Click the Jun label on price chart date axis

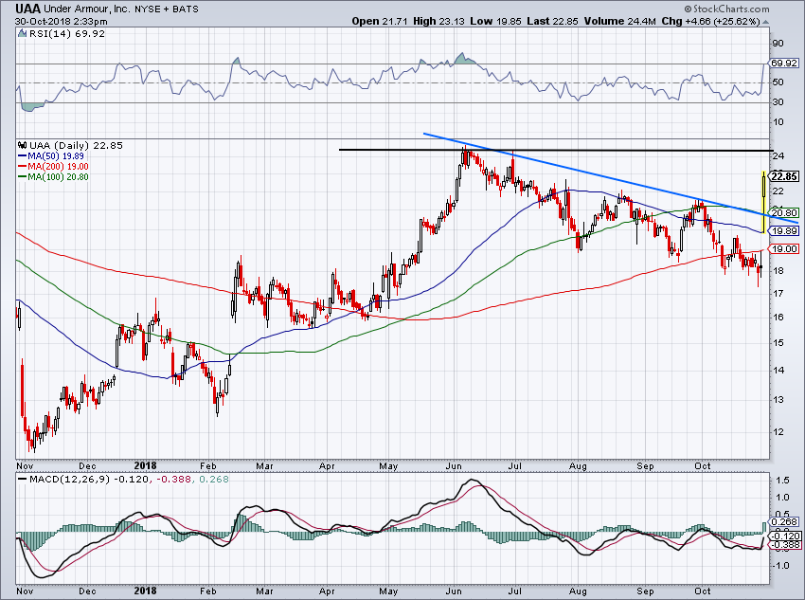tap(454, 466)
